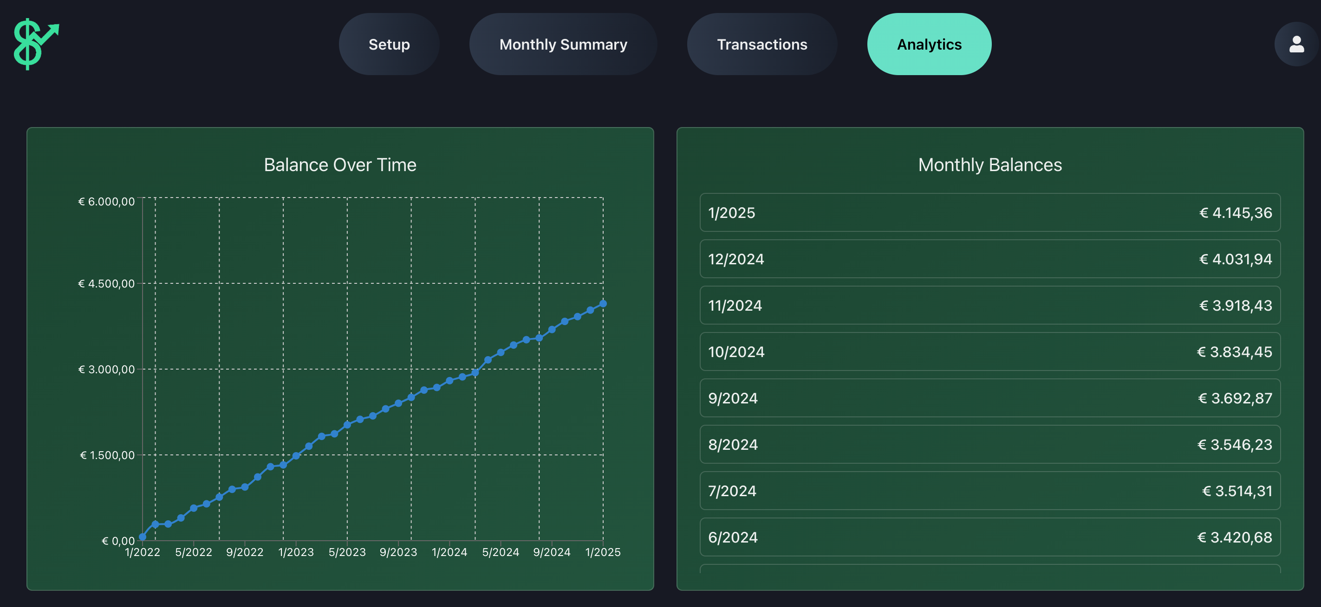Open the user profile icon
Image resolution: width=1321 pixels, height=607 pixels.
click(x=1296, y=44)
